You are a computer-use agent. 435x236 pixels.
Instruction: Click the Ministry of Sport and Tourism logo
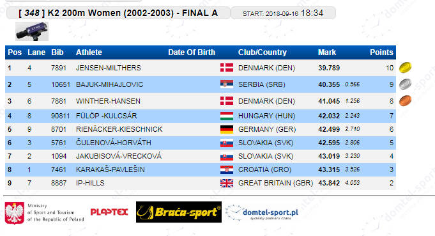click(44, 213)
